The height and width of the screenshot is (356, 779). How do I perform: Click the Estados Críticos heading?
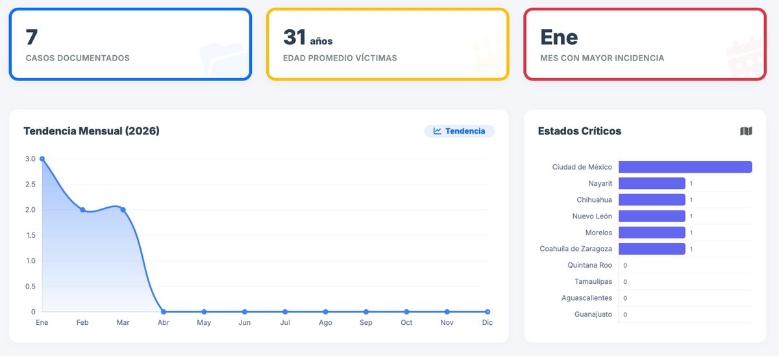point(580,131)
